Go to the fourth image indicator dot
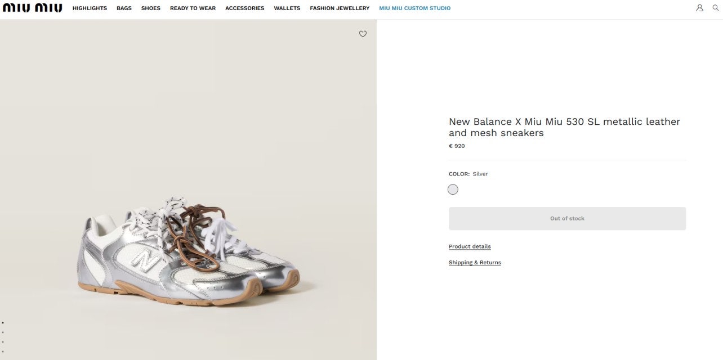This screenshot has width=723, height=360. 3,352
